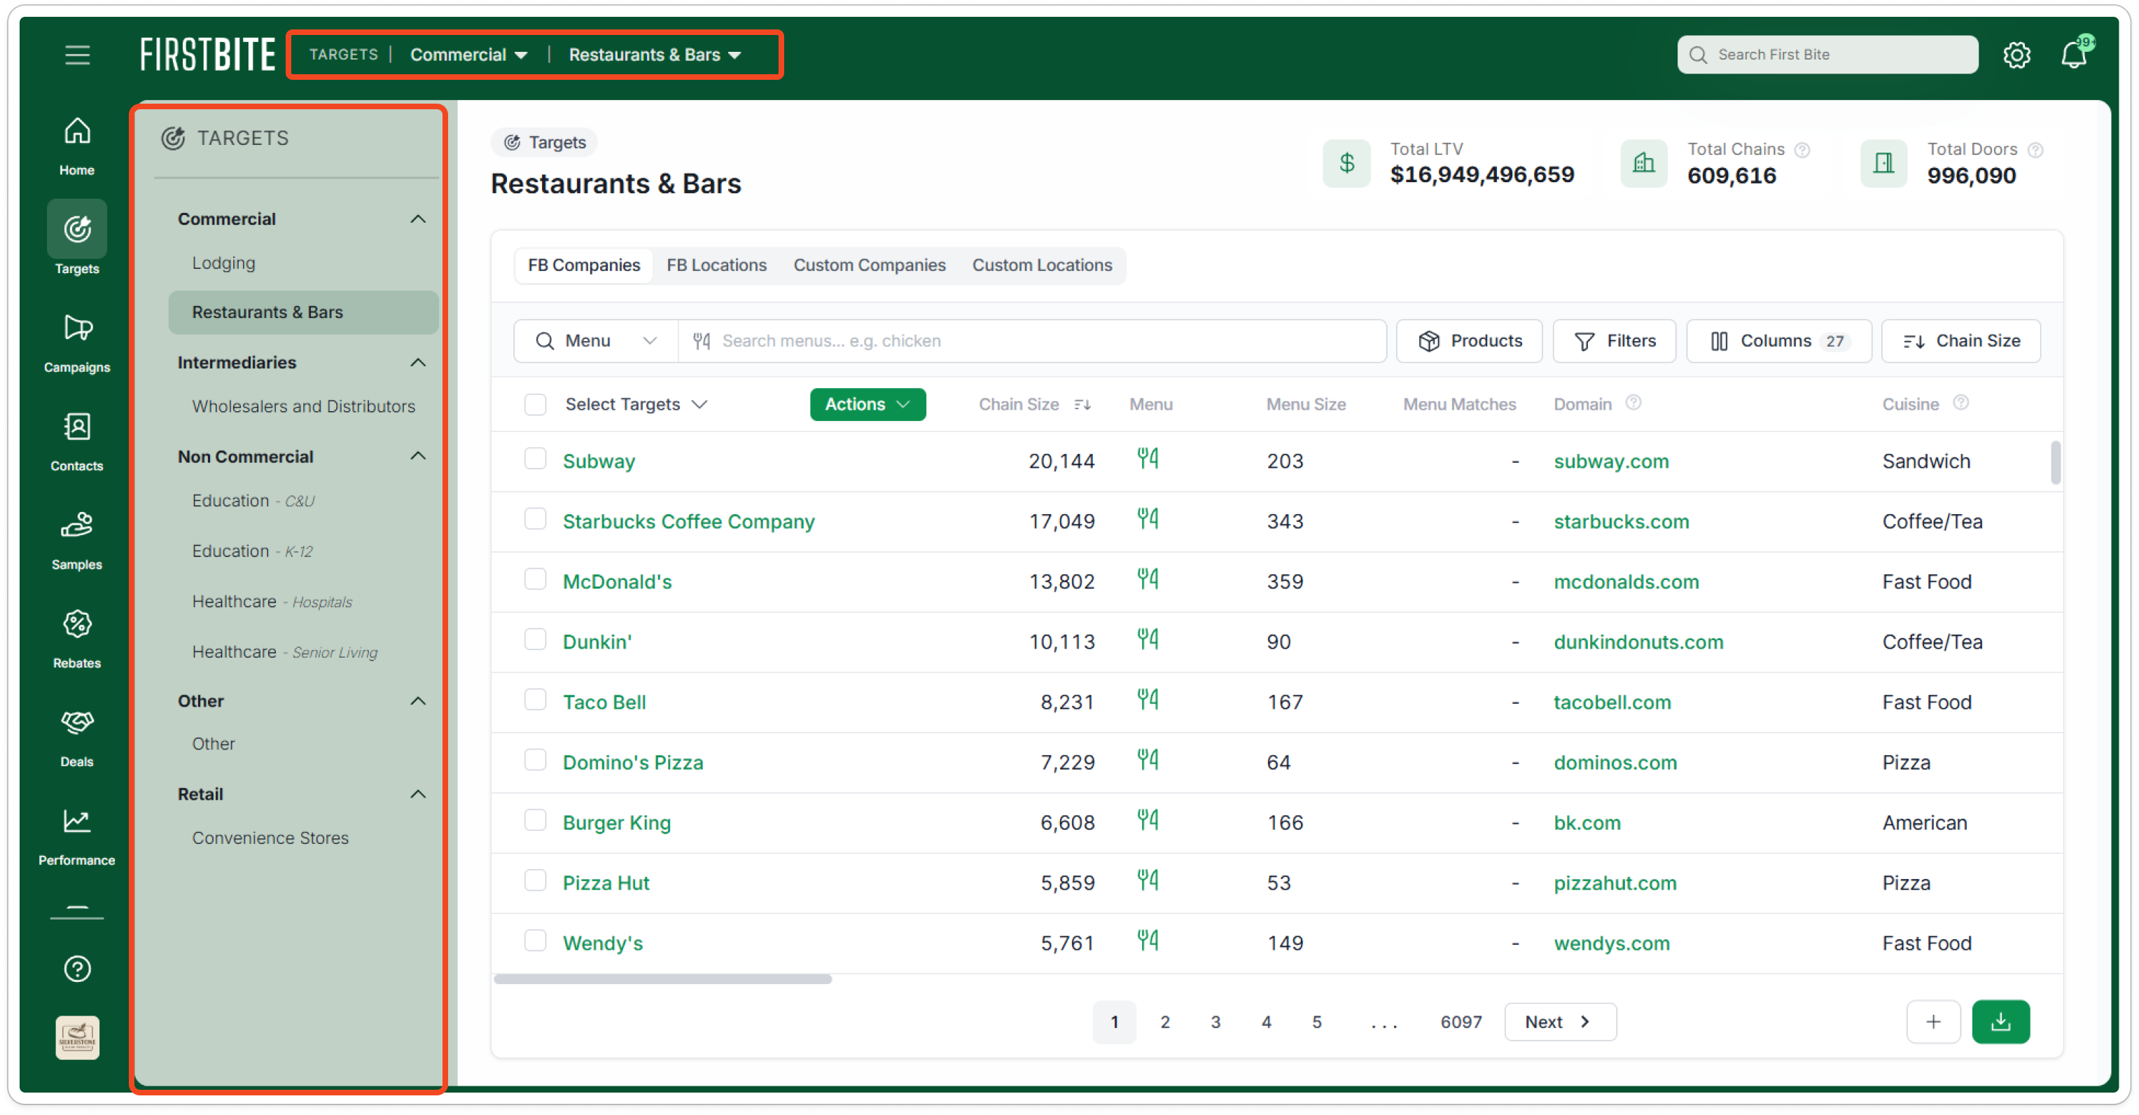The width and height of the screenshot is (2139, 1115).
Task: Click the download export button
Action: 2000,1021
